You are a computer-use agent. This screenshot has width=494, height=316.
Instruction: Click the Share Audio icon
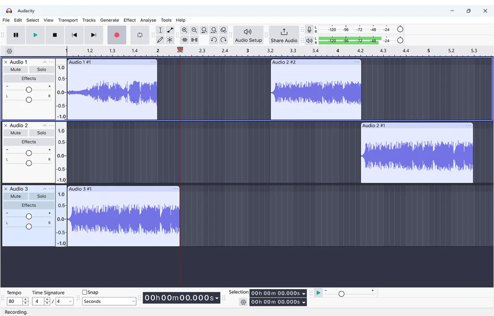(284, 35)
